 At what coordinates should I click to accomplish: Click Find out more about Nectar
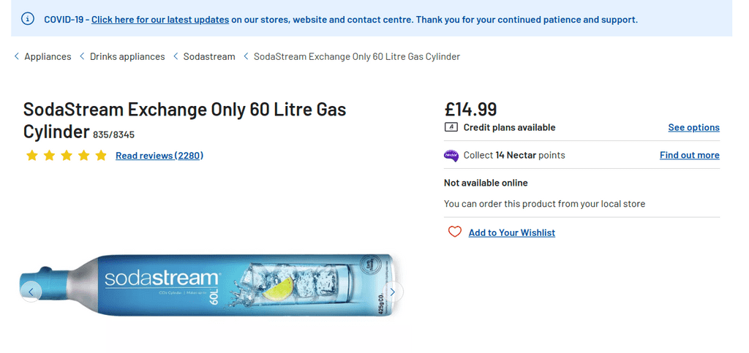pyautogui.click(x=689, y=155)
